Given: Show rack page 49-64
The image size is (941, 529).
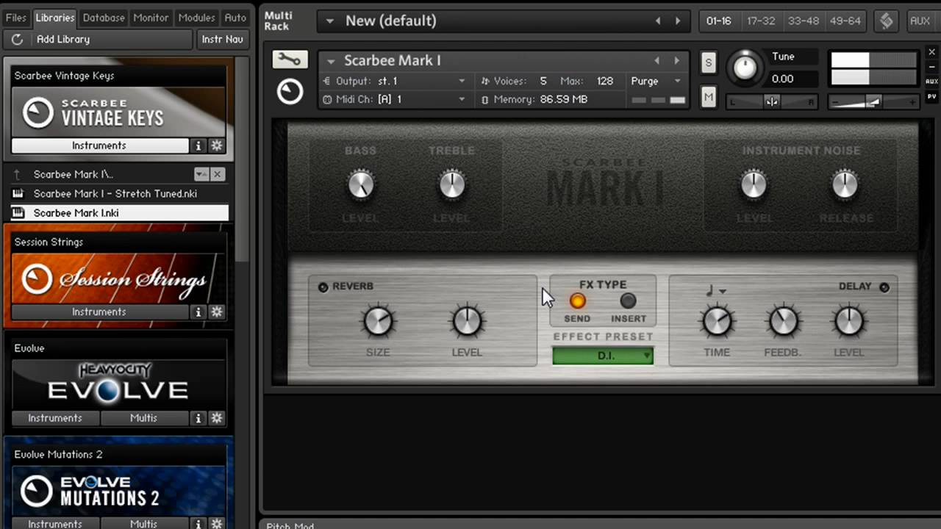Looking at the screenshot, I should 845,21.
